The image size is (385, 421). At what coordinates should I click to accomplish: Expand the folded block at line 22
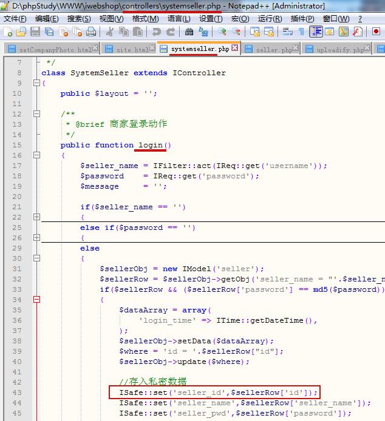click(x=36, y=217)
